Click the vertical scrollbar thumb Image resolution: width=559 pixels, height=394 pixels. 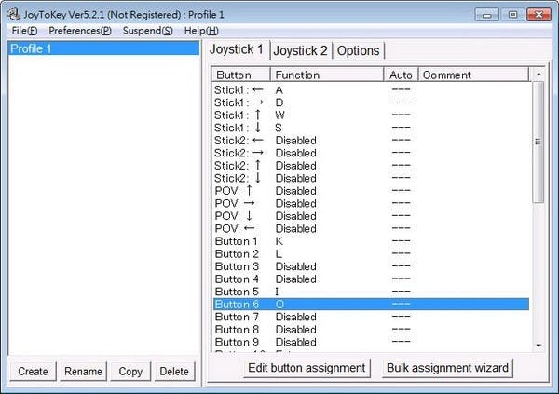539,142
